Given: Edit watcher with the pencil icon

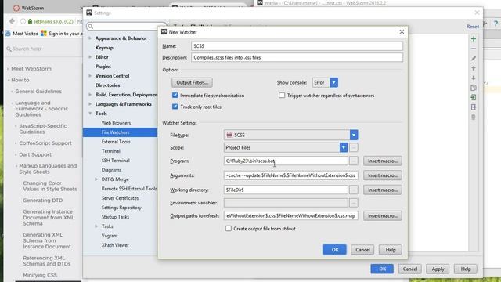Looking at the screenshot, I should click(x=474, y=59).
